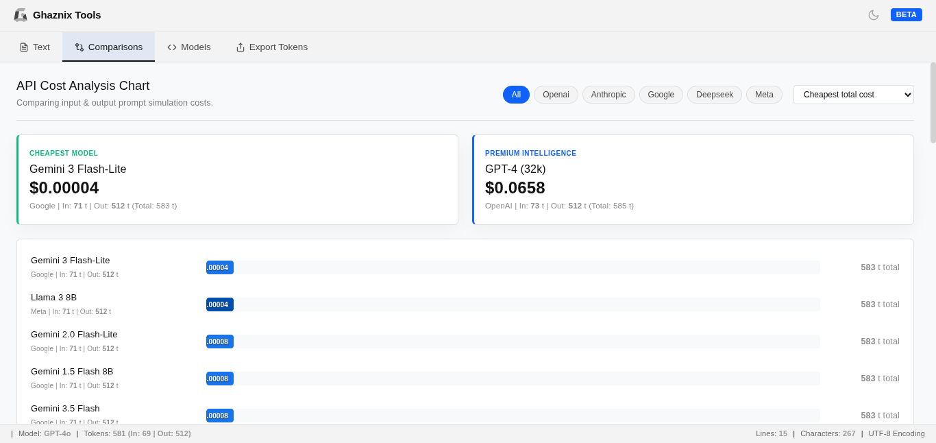Screen dimensions: 936x443
Task: Click the page vertical scrollbar thumb
Action: 933,103
